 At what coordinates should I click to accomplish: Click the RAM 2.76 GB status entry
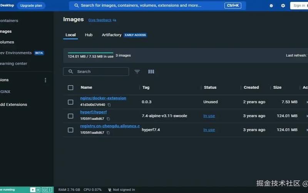pos(69,190)
